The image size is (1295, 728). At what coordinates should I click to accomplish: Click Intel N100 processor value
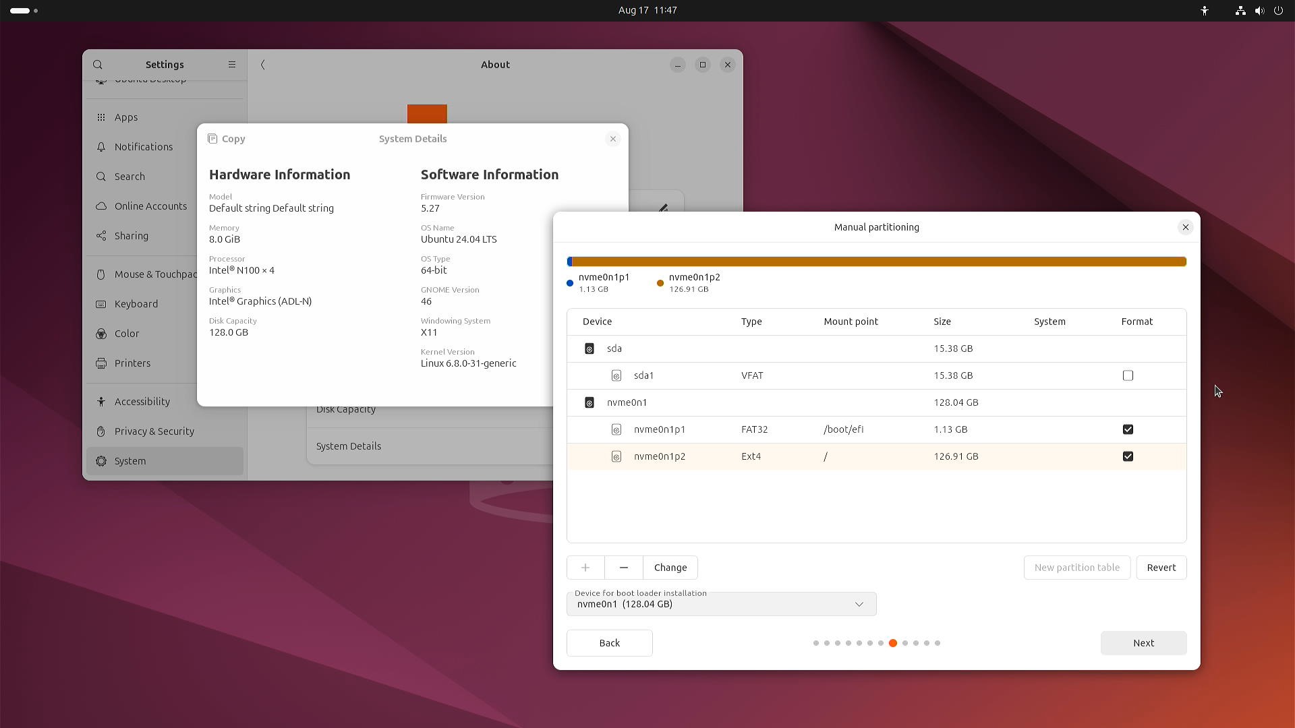point(241,270)
